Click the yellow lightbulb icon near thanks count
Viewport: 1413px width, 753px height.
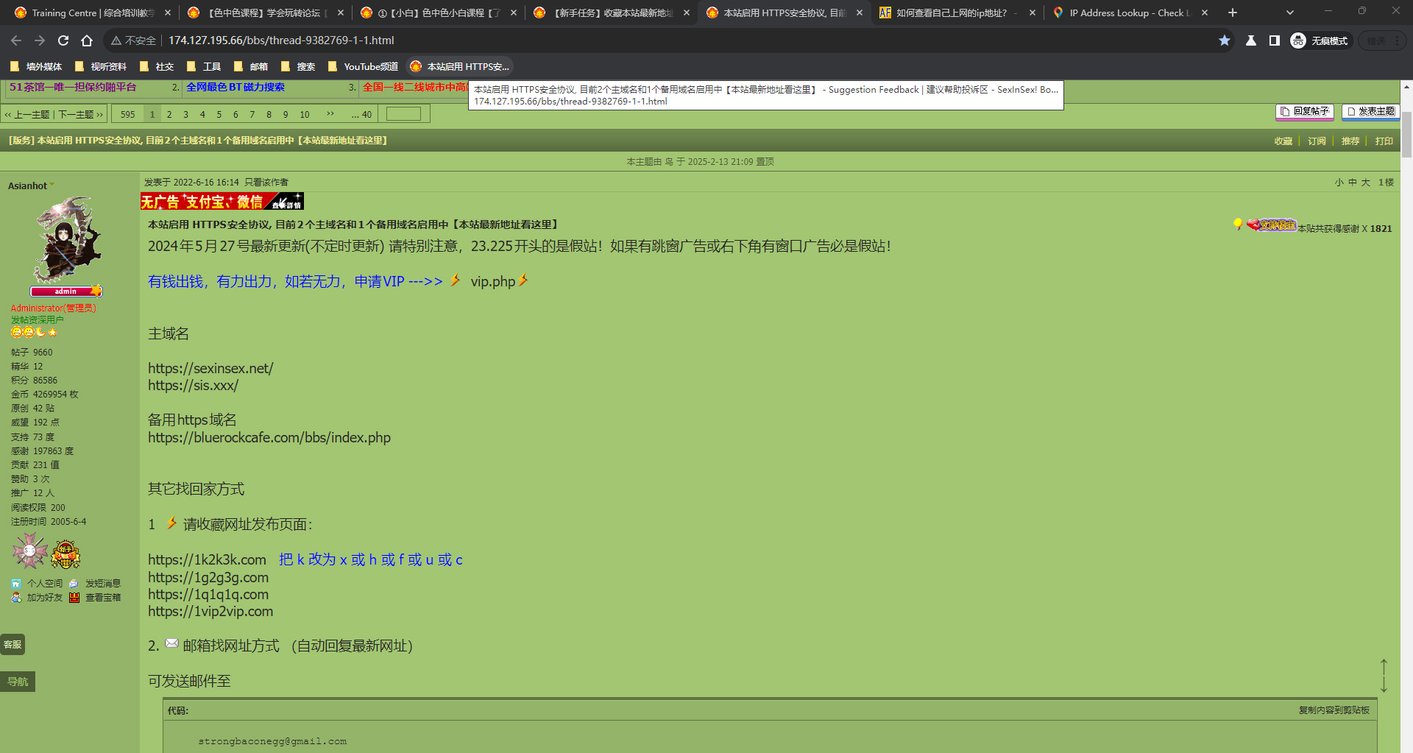(1238, 225)
